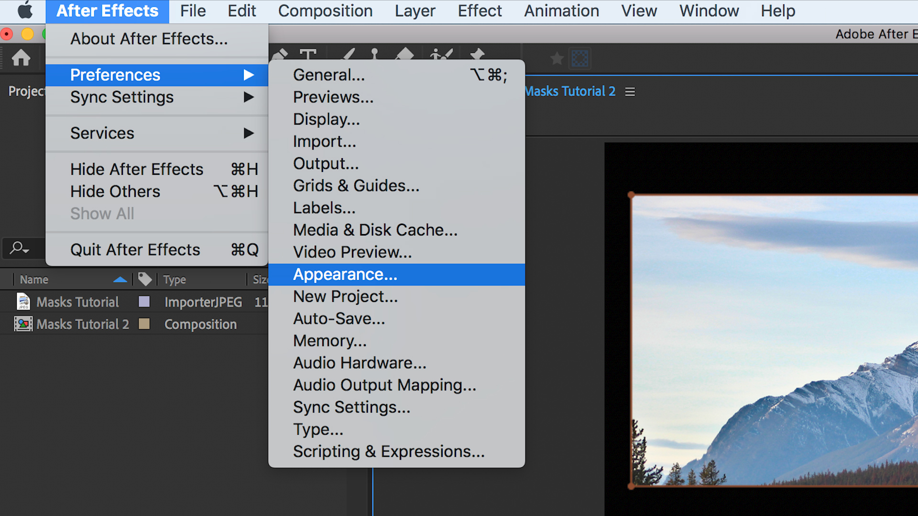This screenshot has width=918, height=516.
Task: Select the Masks Tutorial 2 composition thumbnail
Action: pos(23,324)
